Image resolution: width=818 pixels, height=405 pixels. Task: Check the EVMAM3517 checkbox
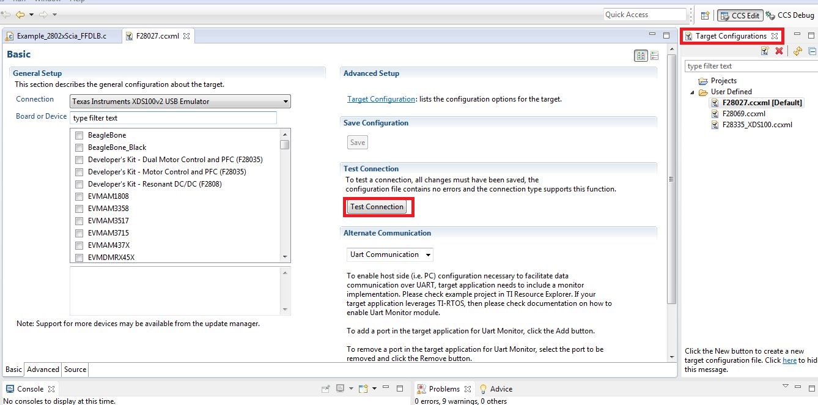pos(79,221)
